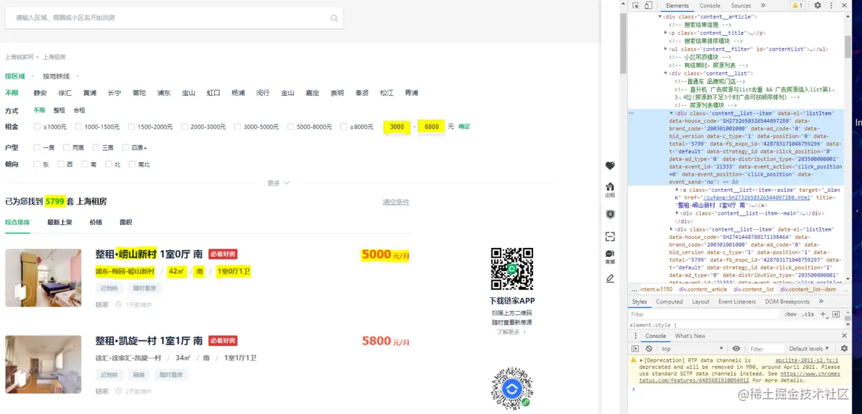Click the 清空条件 link to clear filters
The height and width of the screenshot is (414, 862).
[396, 202]
